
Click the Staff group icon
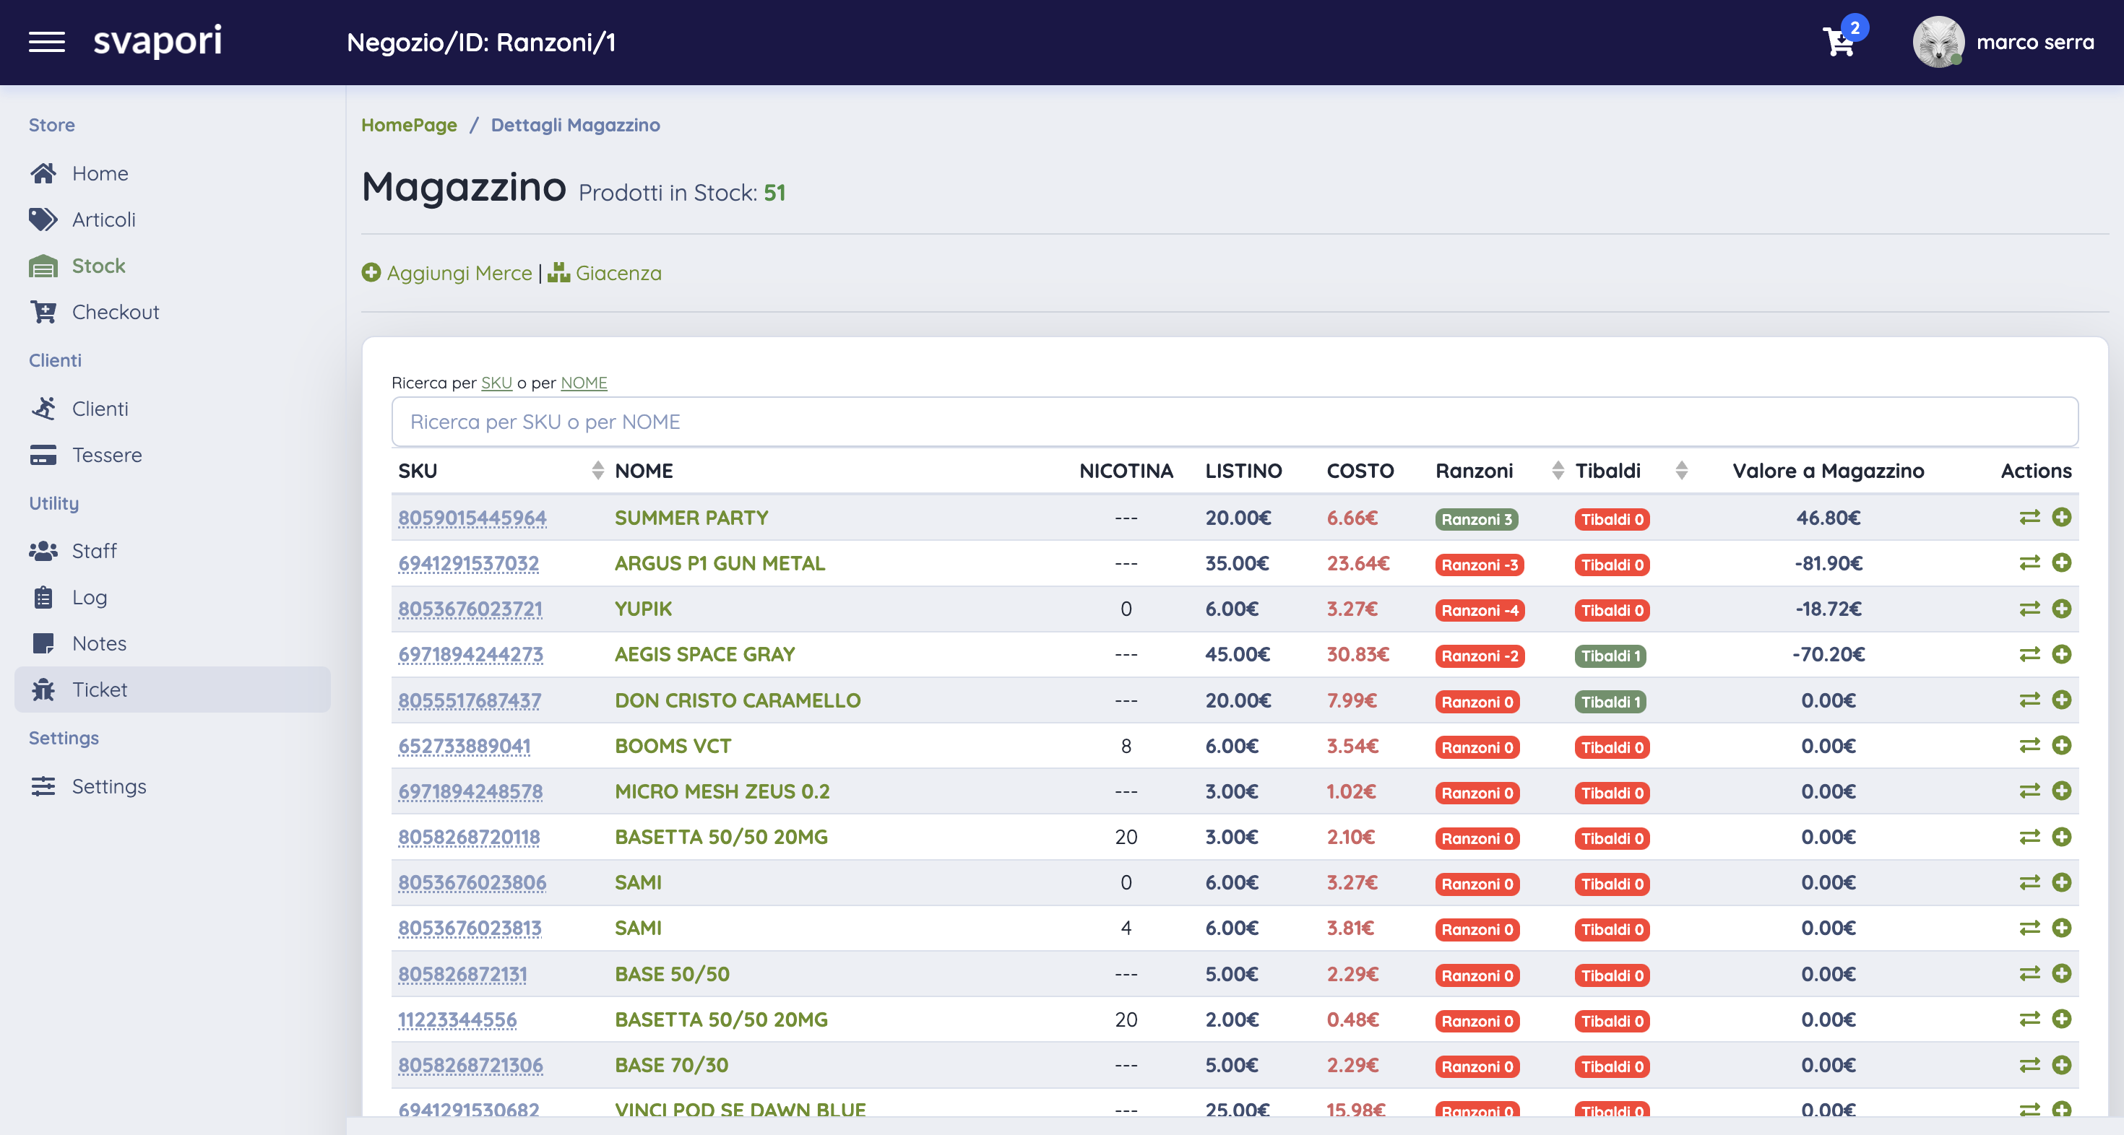(43, 551)
